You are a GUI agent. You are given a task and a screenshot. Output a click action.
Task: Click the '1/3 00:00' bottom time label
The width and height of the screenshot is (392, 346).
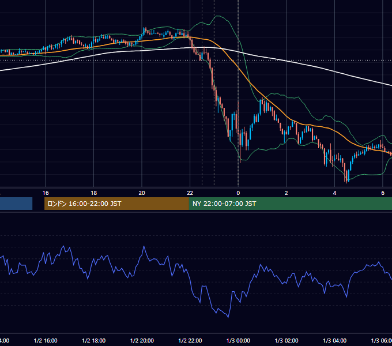click(x=238, y=340)
